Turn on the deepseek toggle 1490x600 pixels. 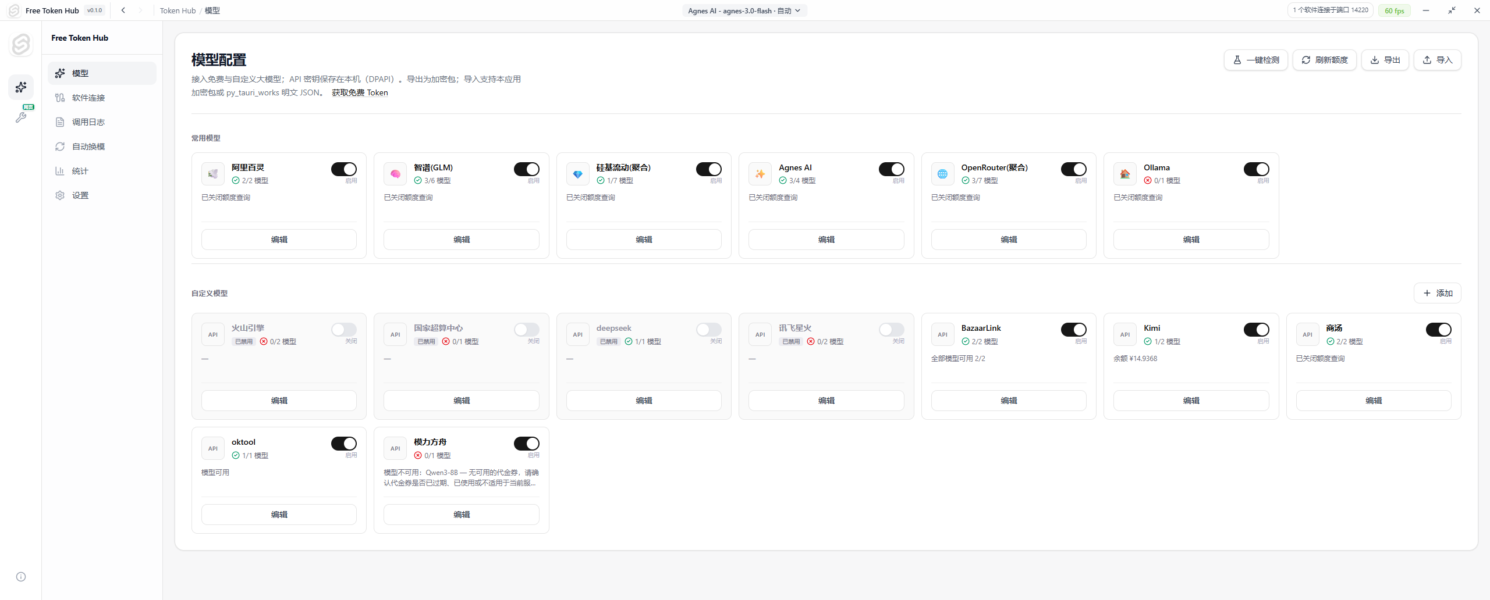point(709,330)
